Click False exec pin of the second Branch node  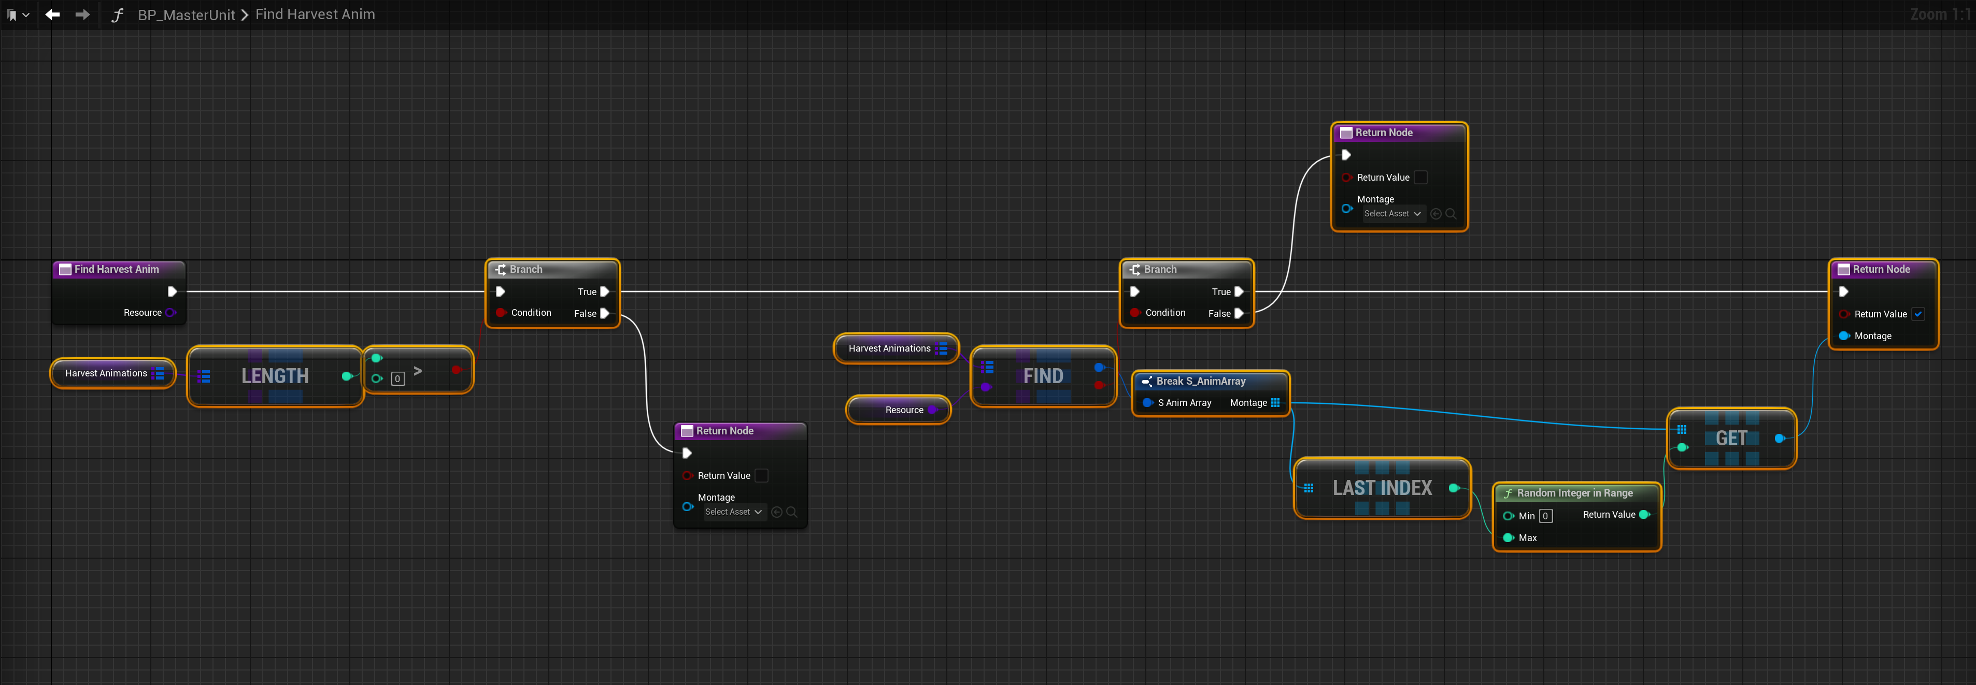pyautogui.click(x=1239, y=313)
